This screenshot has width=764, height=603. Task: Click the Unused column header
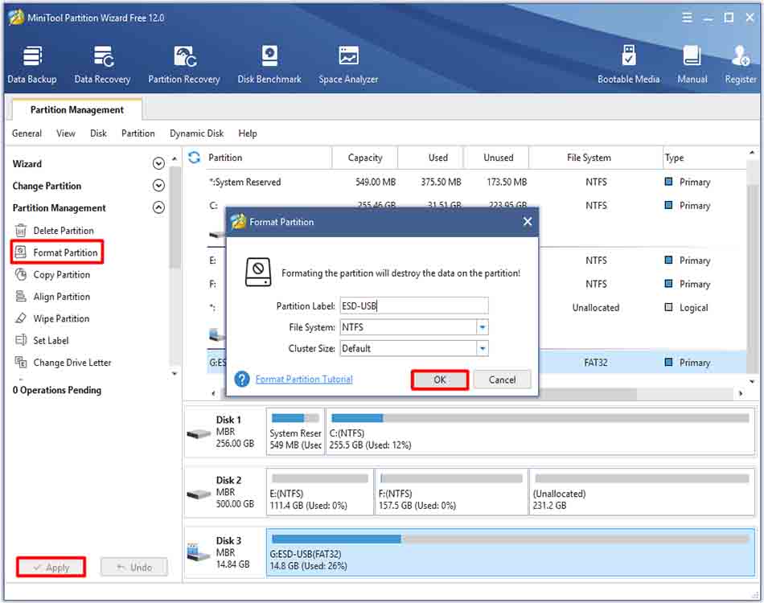[496, 158]
